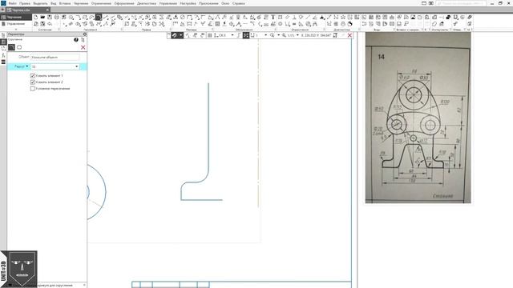
Task: Select the Управление toolbar set
Action: (x=16, y=24)
